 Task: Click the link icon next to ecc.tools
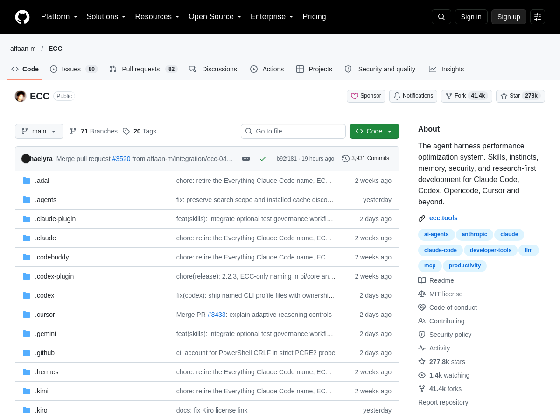[422, 218]
